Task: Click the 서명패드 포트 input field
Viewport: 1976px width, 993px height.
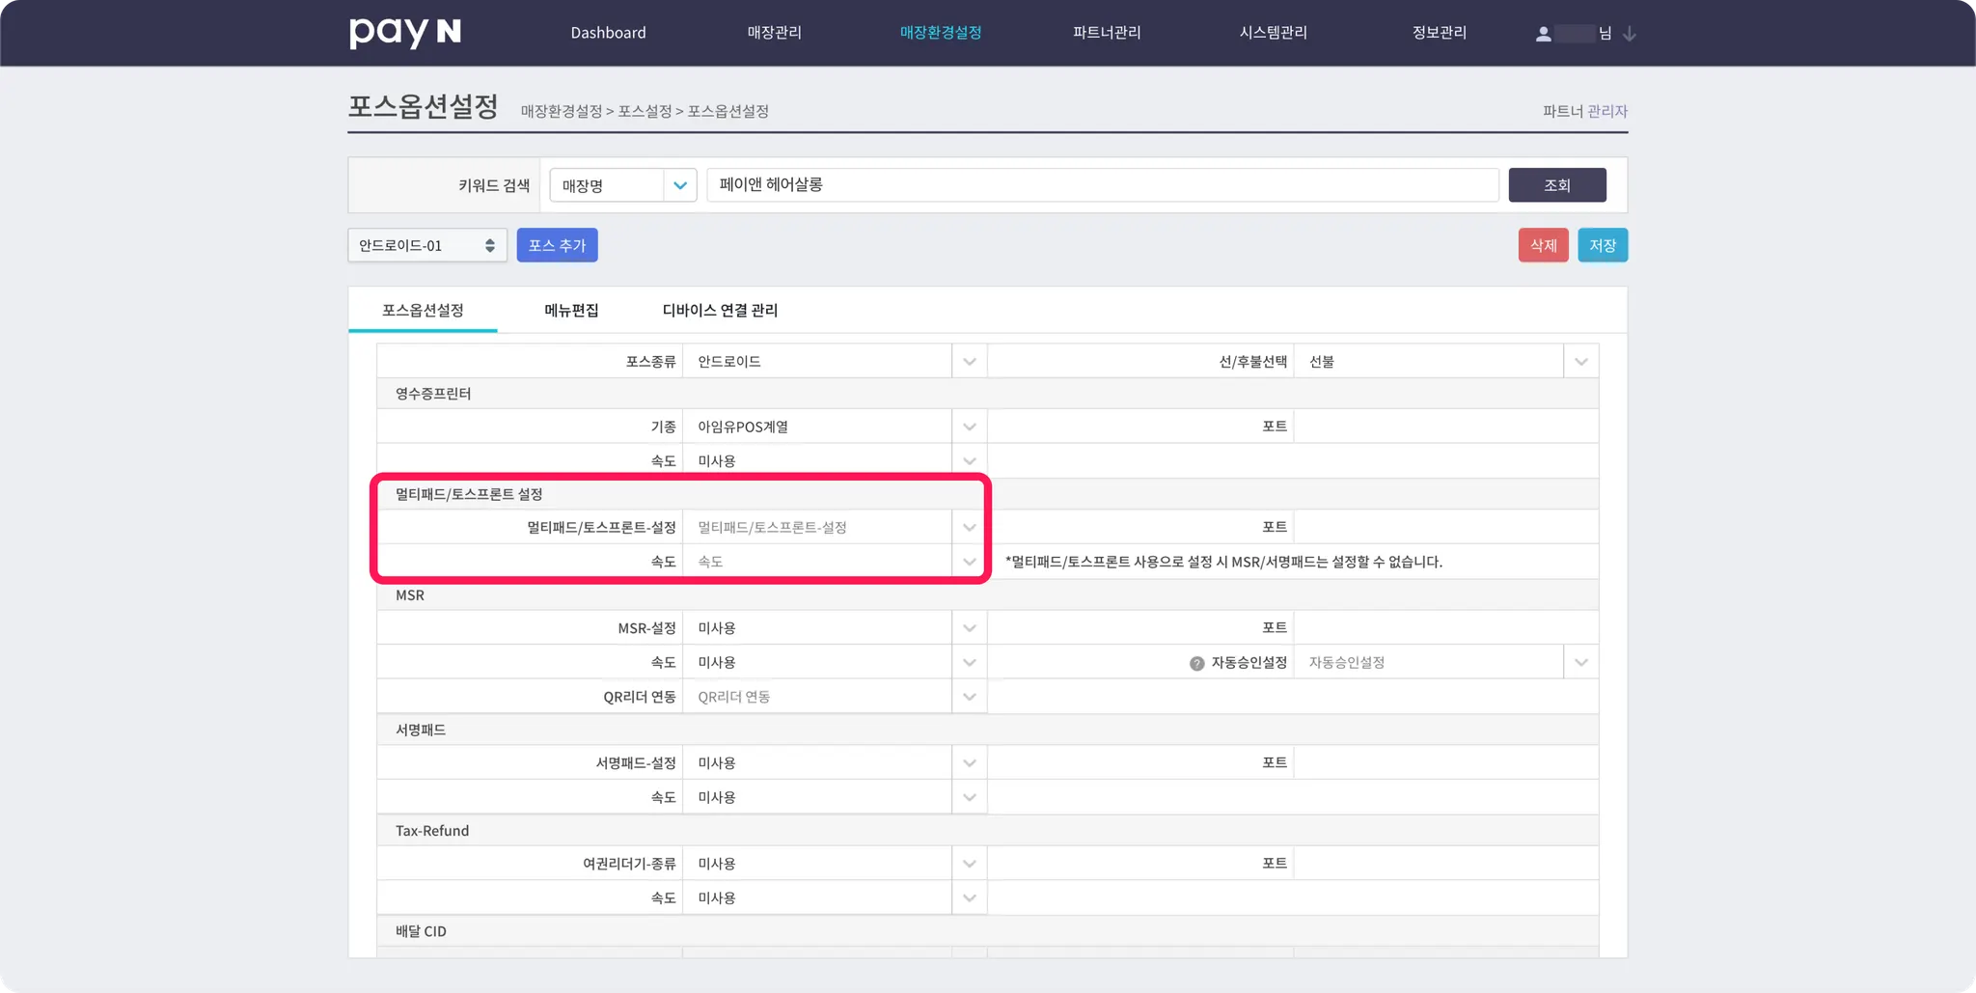Action: pos(1445,763)
